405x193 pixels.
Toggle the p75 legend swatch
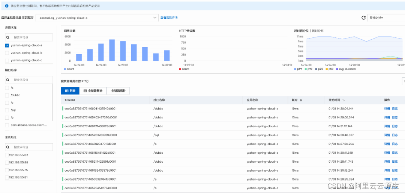point(316,69)
